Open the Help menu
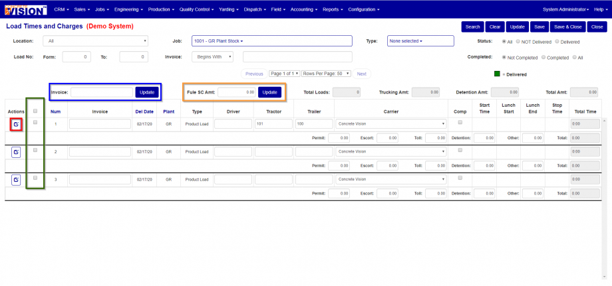Screen dimensions: 612x286 600,9
